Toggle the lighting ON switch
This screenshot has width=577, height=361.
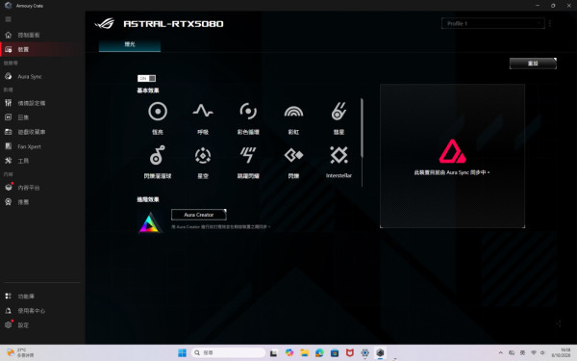coord(146,79)
